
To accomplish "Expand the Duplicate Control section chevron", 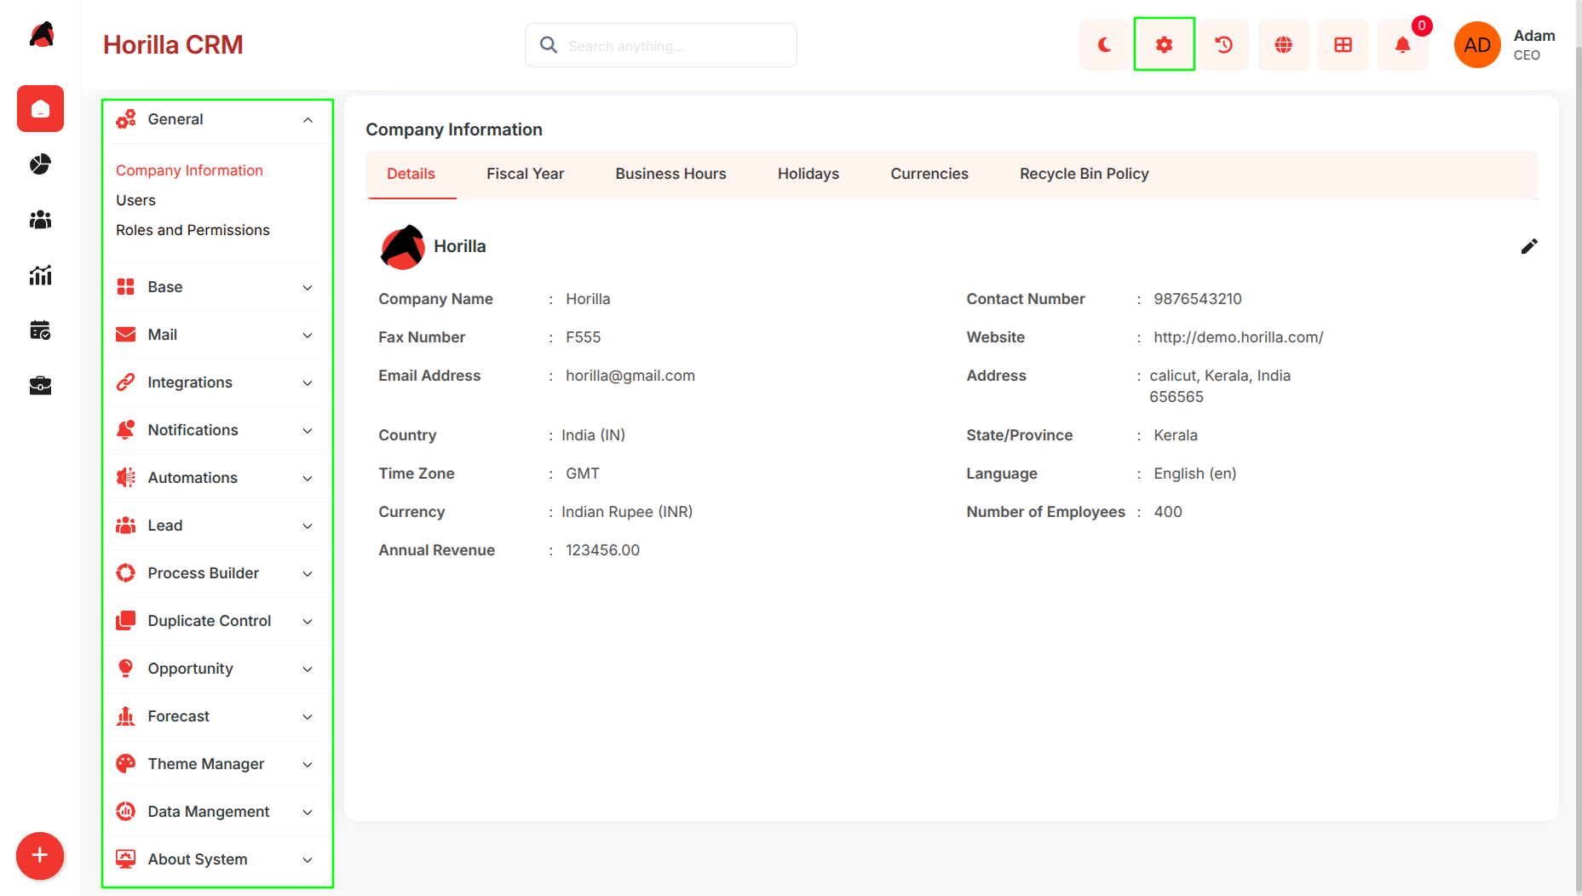I will click(308, 622).
